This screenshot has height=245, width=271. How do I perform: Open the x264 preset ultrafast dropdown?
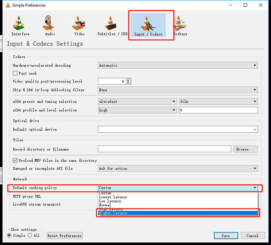click(137, 101)
